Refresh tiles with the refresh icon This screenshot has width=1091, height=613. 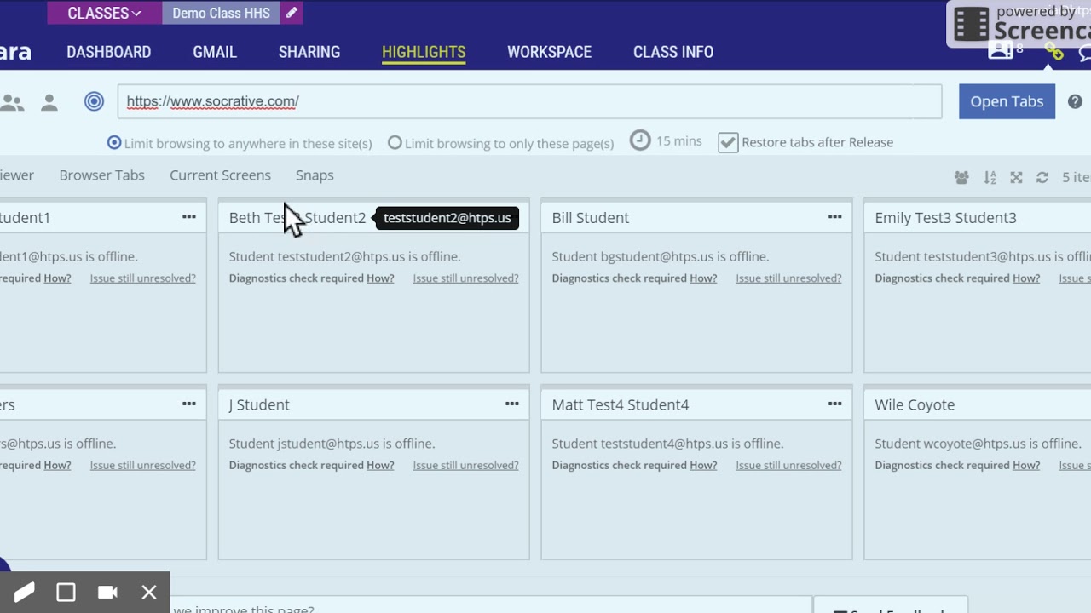(1042, 177)
